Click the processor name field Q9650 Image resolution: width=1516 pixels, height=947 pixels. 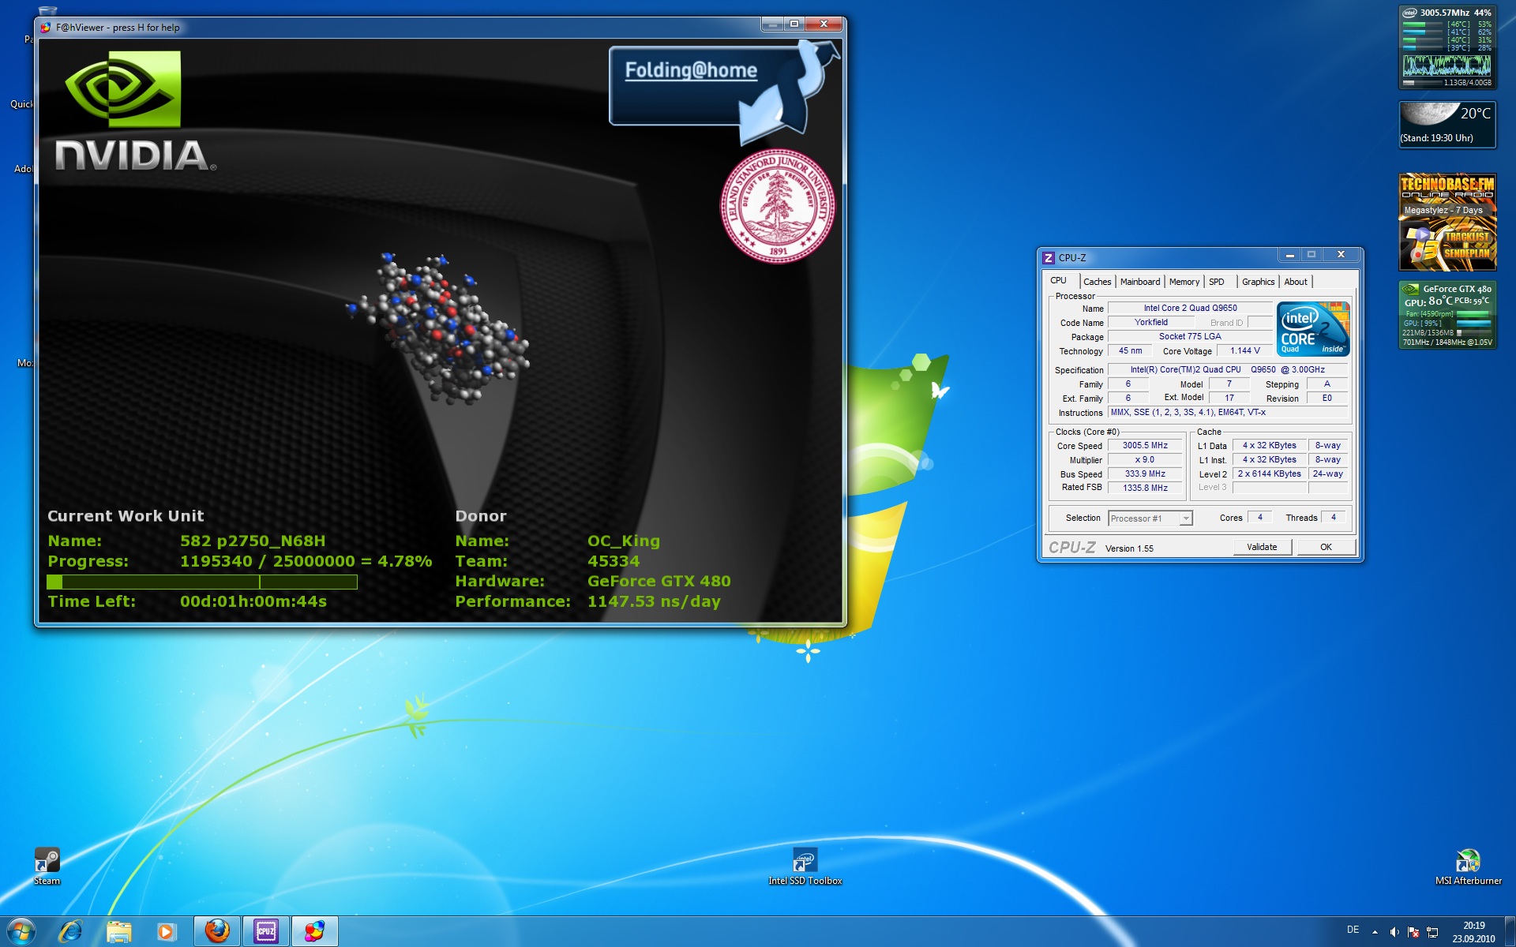tap(1190, 309)
